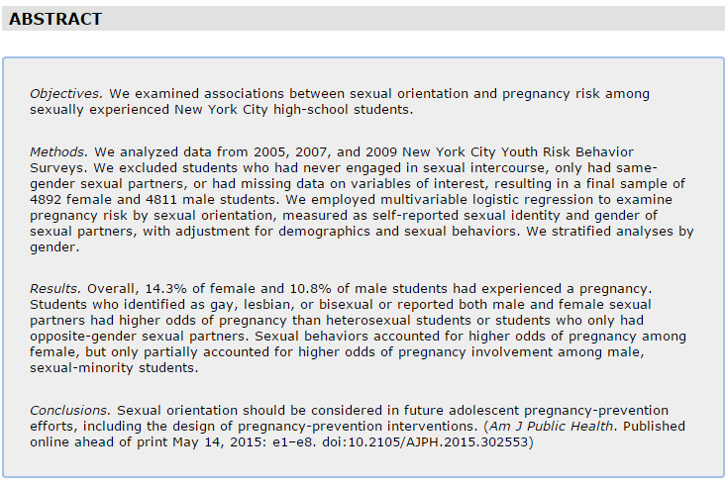Click 'New York City high-school students' phrase
726x488 pixels.
pyautogui.click(x=292, y=110)
